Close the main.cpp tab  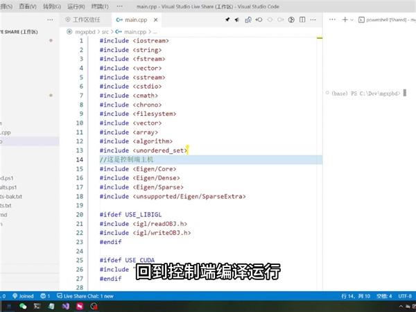[156, 20]
